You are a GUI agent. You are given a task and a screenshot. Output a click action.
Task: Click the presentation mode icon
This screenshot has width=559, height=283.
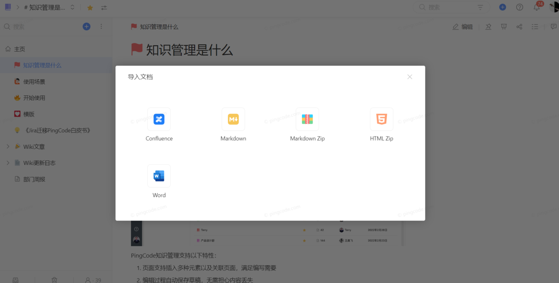504,27
